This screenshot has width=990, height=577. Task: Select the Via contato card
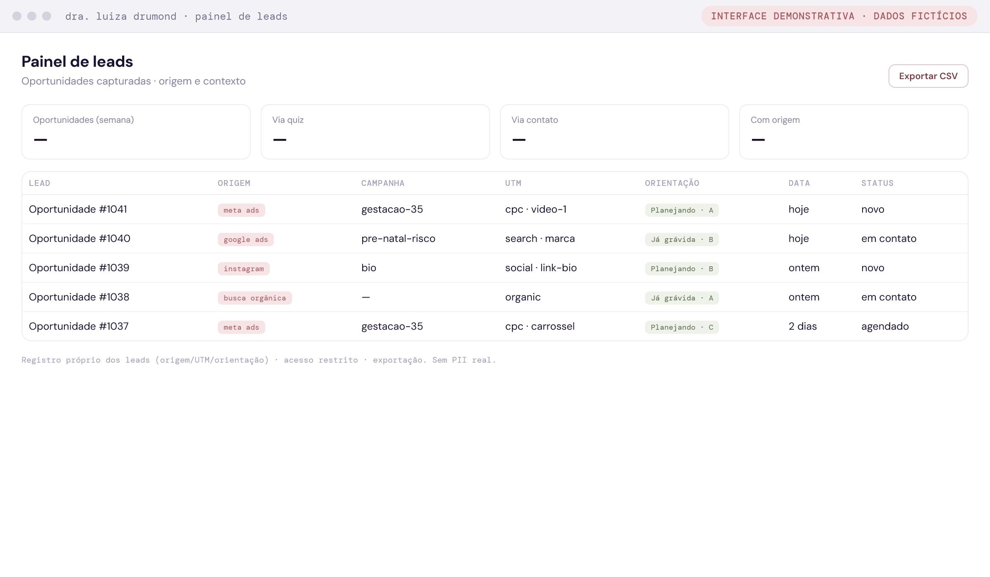point(615,132)
